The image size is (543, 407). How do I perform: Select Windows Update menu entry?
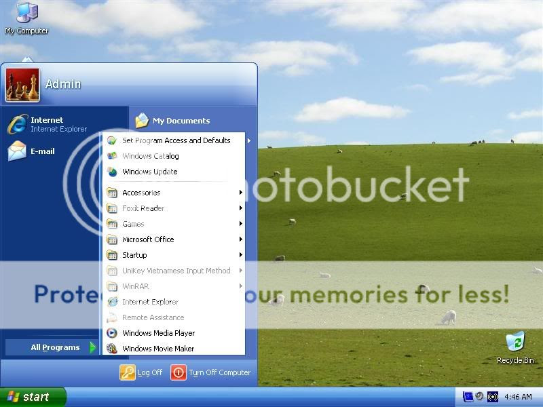coord(174,172)
